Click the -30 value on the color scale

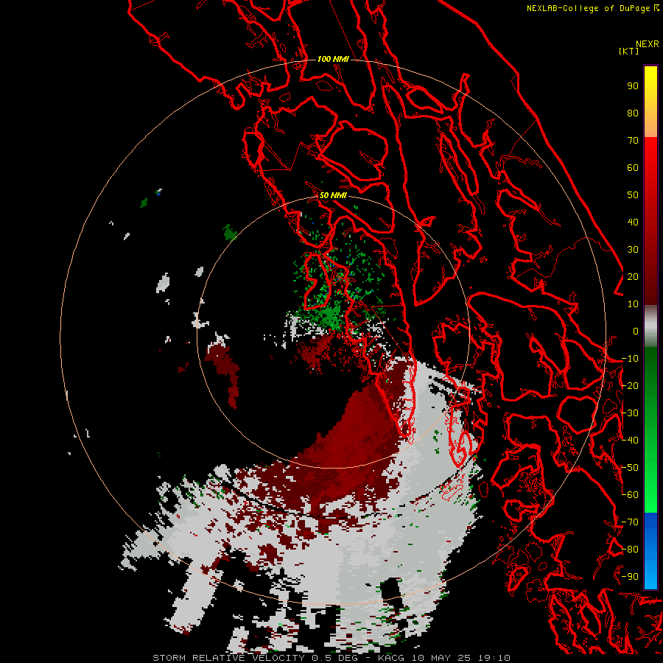(x=630, y=413)
